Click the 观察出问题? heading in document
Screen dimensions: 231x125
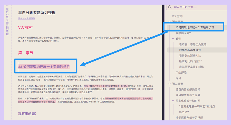coord(27,114)
